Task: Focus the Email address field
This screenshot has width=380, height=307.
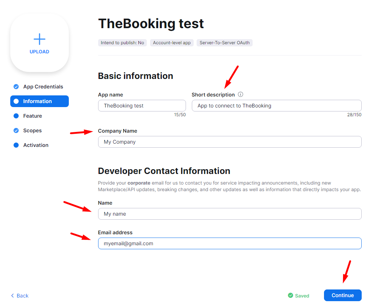Action: (230, 243)
